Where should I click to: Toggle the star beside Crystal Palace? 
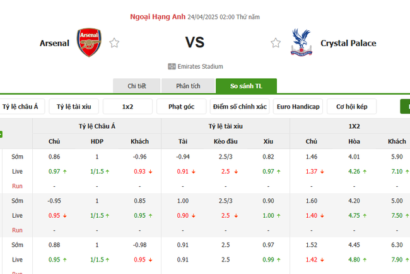coord(276,43)
